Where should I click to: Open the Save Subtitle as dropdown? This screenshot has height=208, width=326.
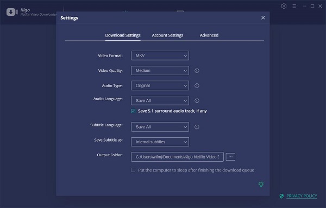[160, 142]
